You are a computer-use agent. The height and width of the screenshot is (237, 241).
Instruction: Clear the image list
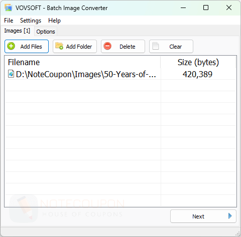pos(171,47)
